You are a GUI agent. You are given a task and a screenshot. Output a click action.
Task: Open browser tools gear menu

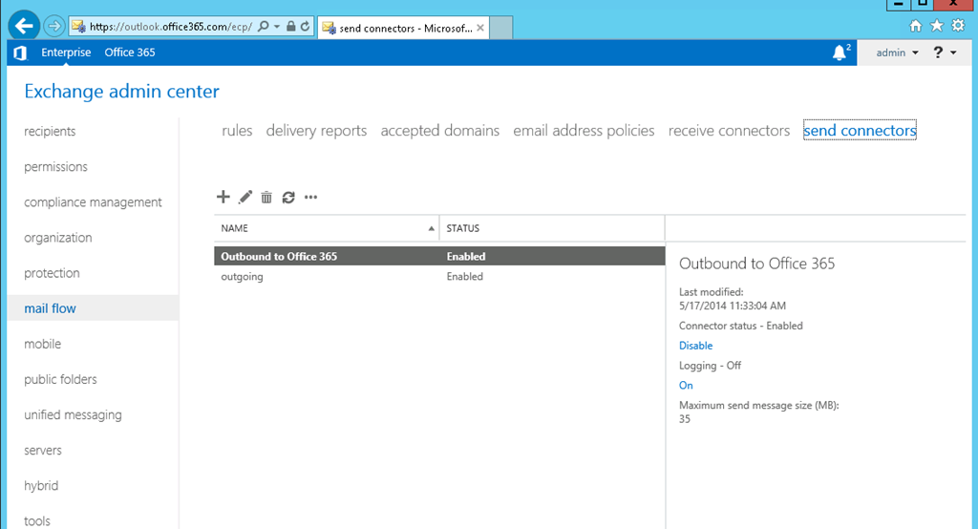(958, 26)
